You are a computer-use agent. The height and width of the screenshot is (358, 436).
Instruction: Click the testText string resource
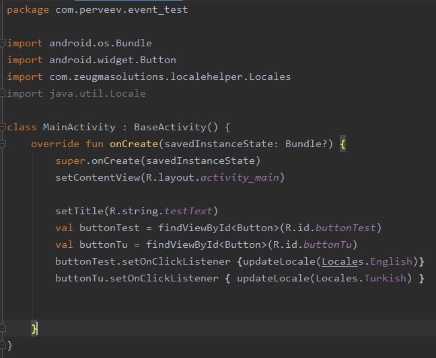(188, 211)
